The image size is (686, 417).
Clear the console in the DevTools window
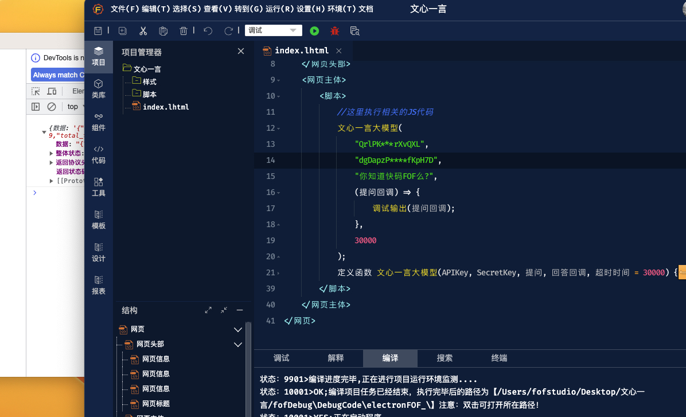52,106
